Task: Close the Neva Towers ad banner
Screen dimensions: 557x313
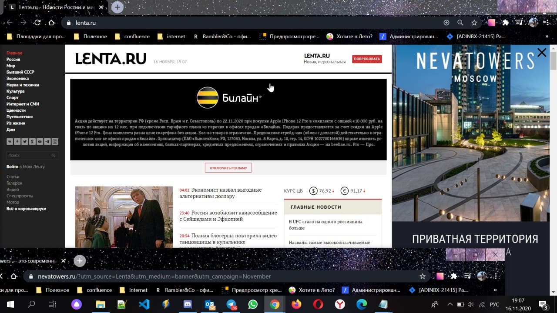Action: click(x=542, y=53)
